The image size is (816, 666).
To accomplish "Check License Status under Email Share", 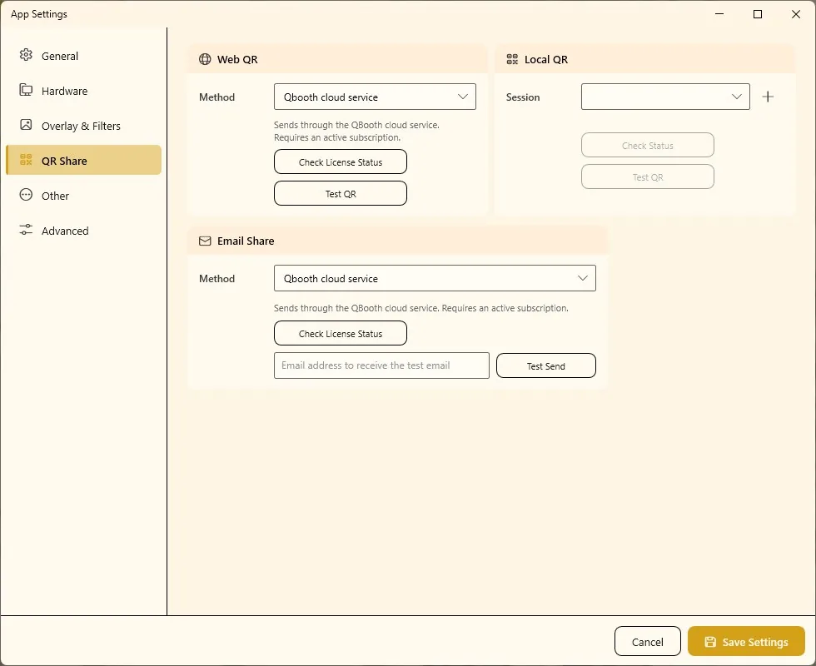I will (x=341, y=334).
